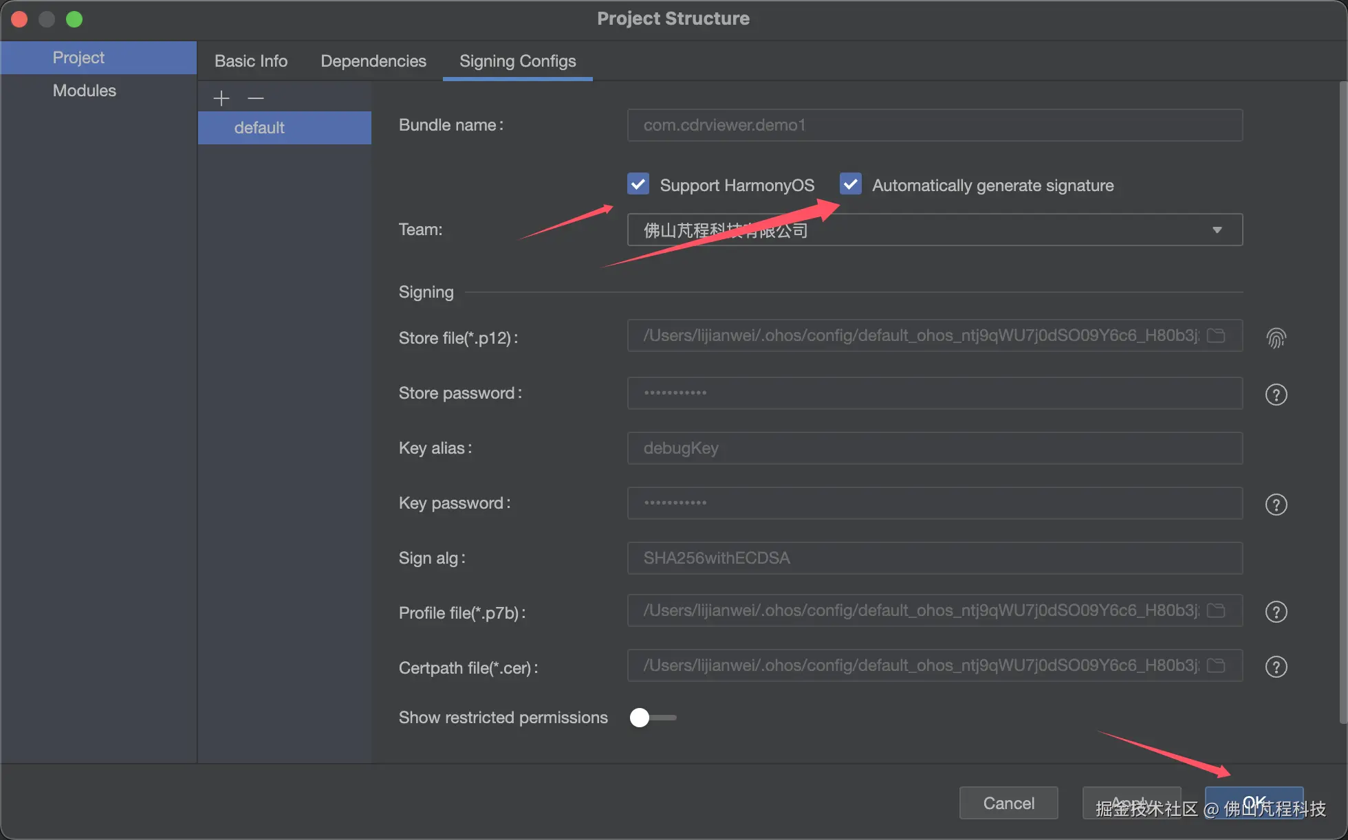Click help icon next to Certpath file
The width and height of the screenshot is (1348, 840).
[1276, 667]
